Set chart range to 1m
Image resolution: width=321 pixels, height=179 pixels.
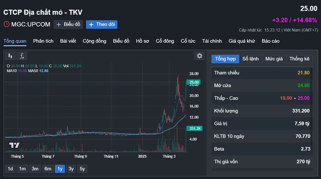[22, 169]
